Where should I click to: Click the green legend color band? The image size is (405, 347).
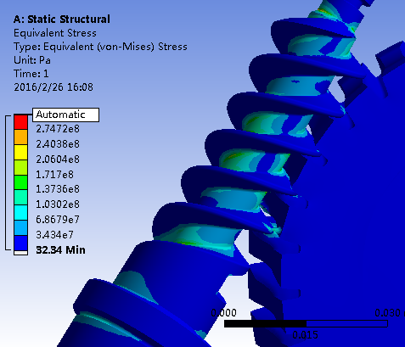coord(20,182)
